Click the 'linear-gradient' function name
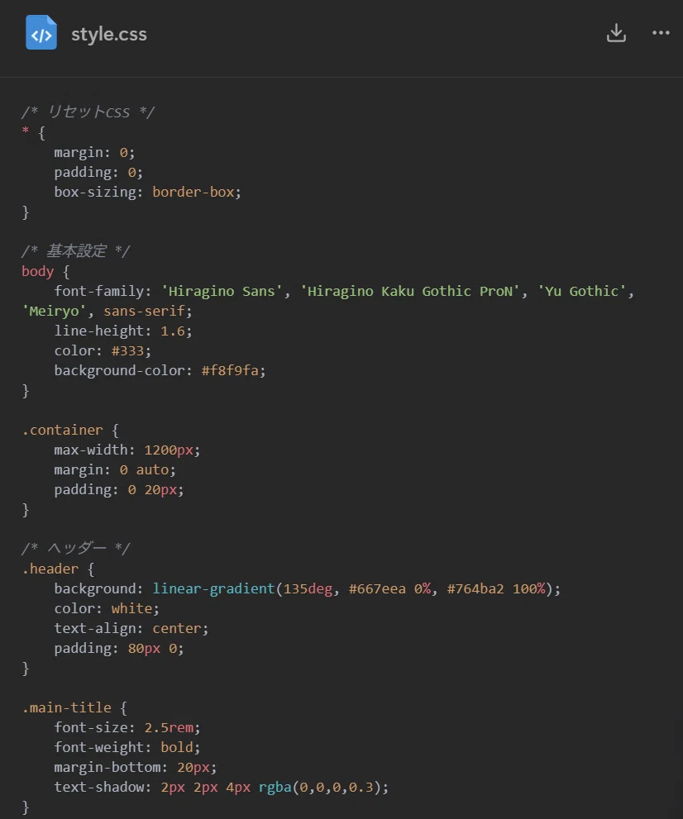 tap(213, 588)
